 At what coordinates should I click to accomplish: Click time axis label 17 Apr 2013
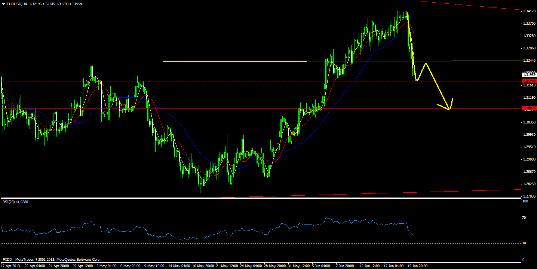pyautogui.click(x=10, y=266)
